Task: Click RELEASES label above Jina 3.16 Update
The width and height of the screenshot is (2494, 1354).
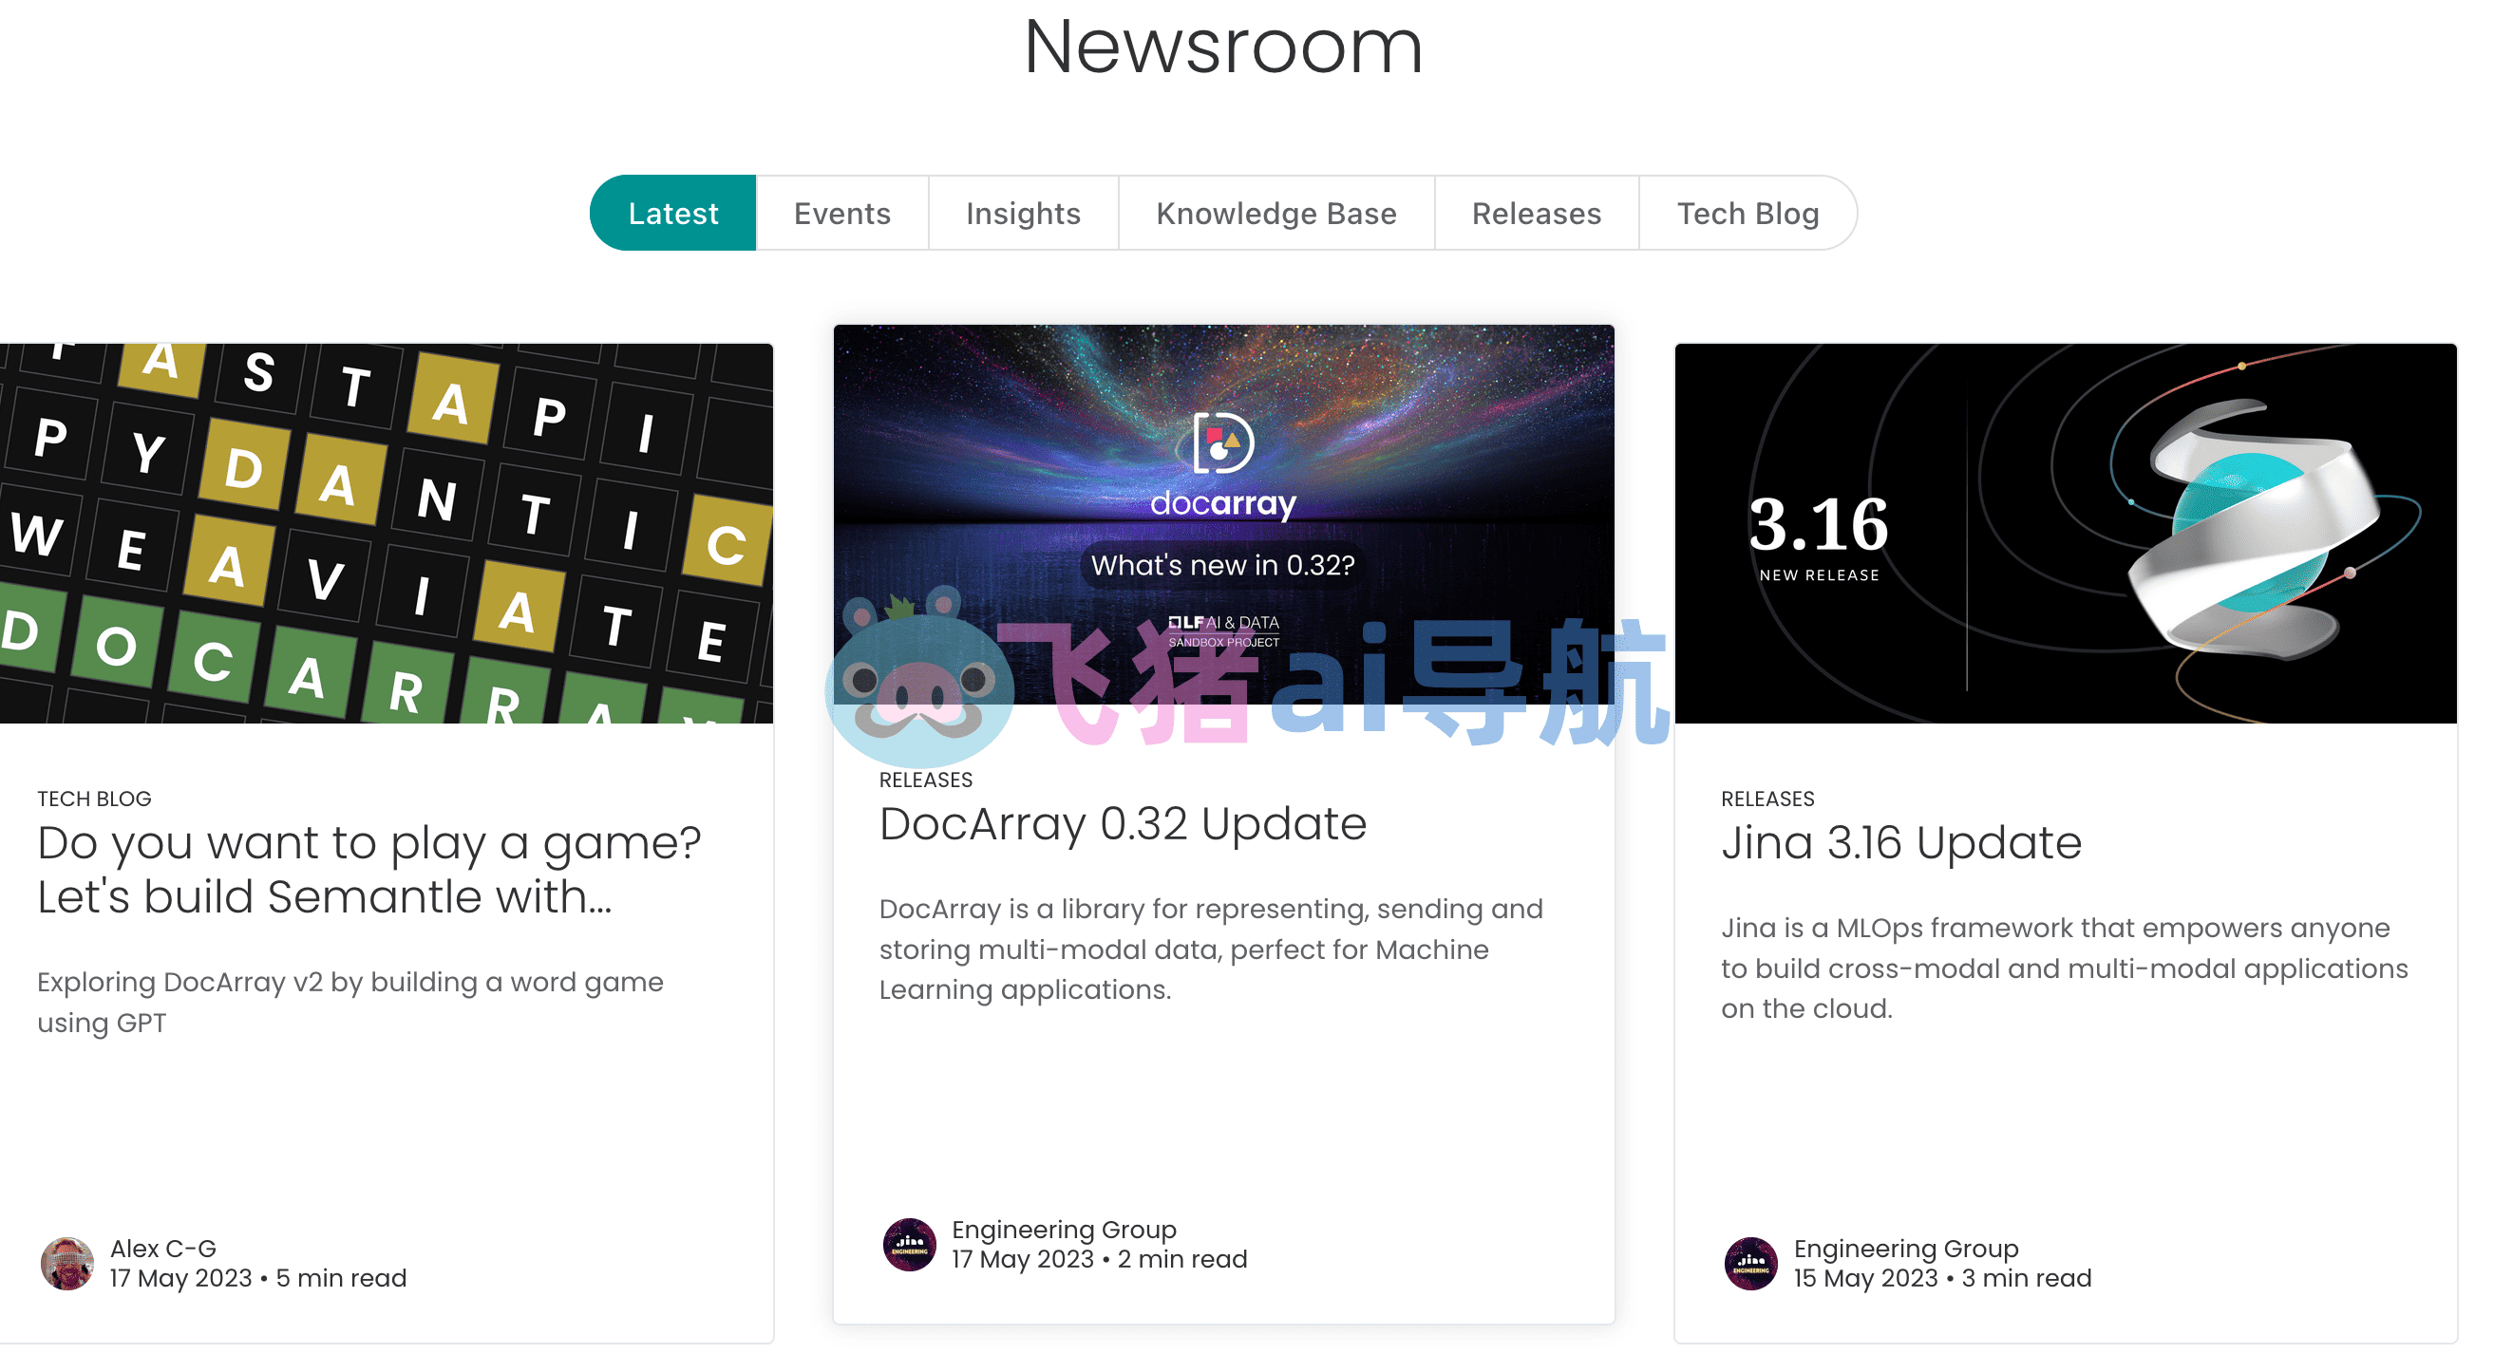Action: pyautogui.click(x=1767, y=799)
